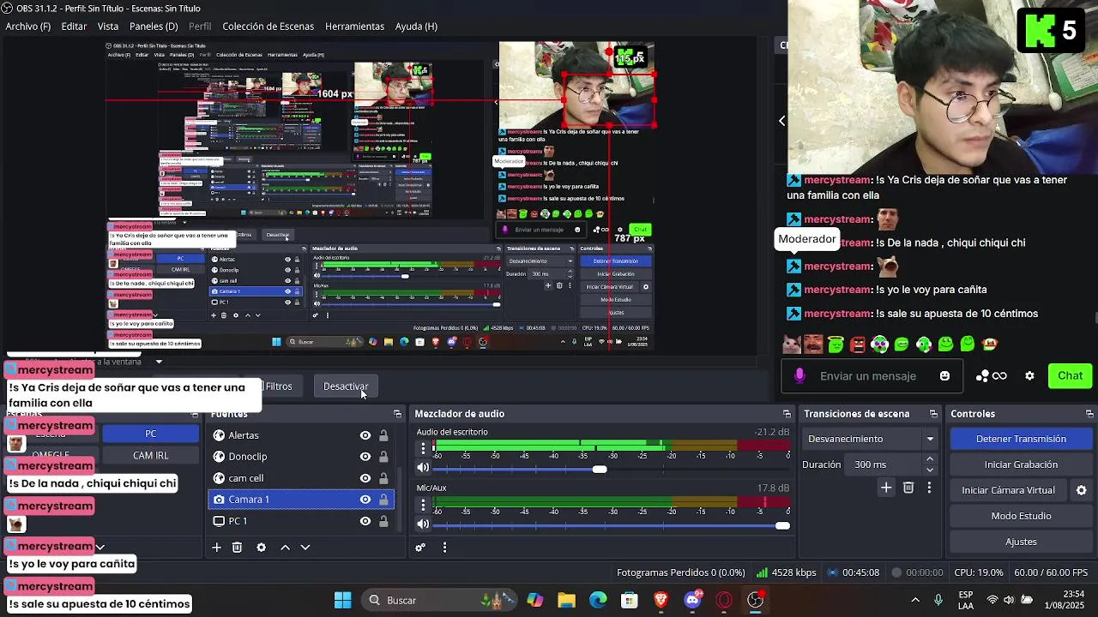Open chat settings gear icon
The width and height of the screenshot is (1098, 617).
tap(1029, 376)
